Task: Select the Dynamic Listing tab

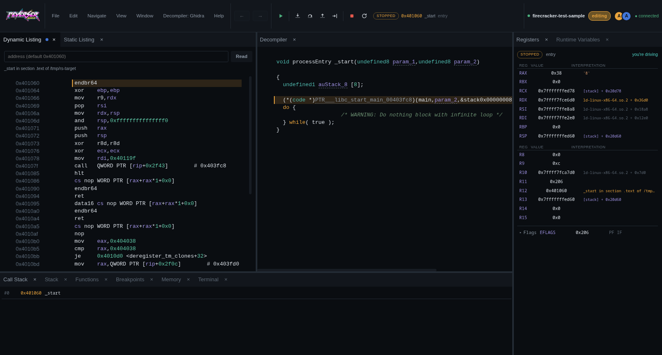Action: (22, 40)
